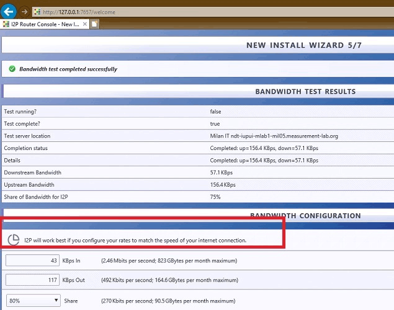
Task: Close the I2P Router Console tab
Action: pyautogui.click(x=85, y=24)
